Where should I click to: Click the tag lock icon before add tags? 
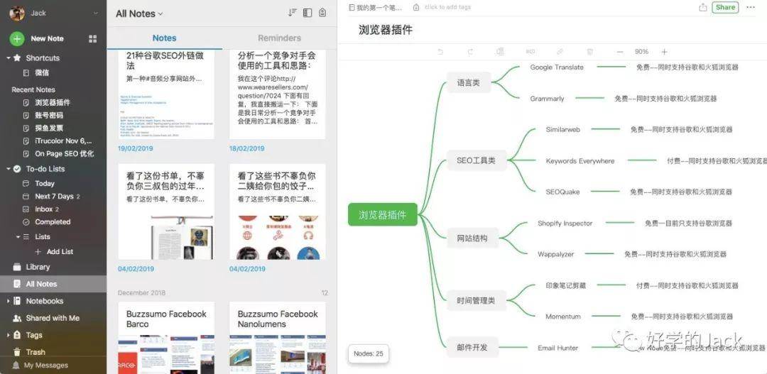click(416, 7)
